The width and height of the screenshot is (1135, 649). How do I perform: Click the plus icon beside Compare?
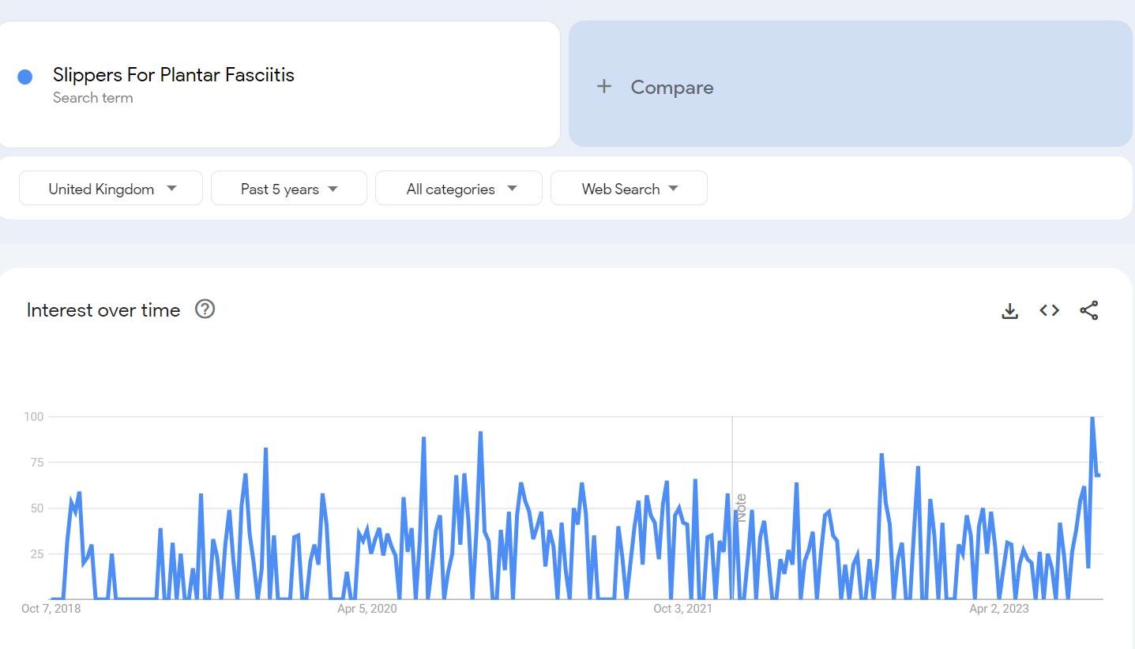[x=604, y=87]
